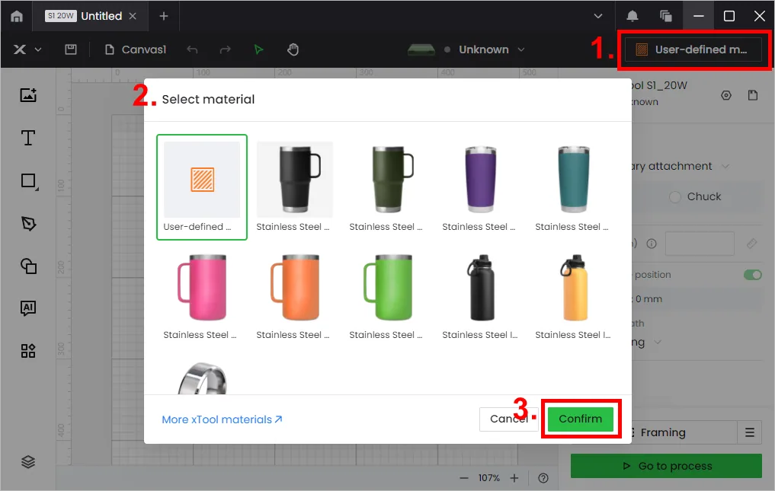Confirm the material selection
This screenshot has height=491, width=775.
pyautogui.click(x=580, y=419)
